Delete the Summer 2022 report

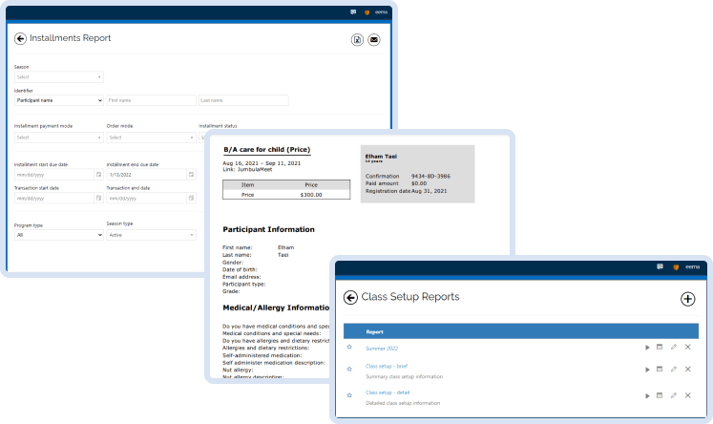coord(687,347)
